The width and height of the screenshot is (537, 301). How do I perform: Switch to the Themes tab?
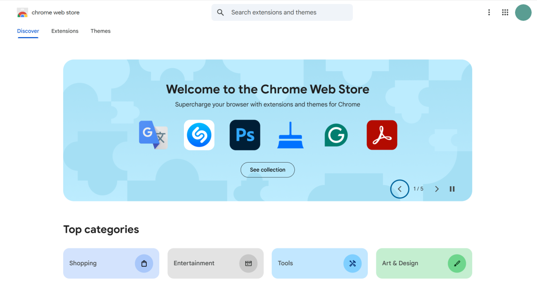[x=100, y=31]
